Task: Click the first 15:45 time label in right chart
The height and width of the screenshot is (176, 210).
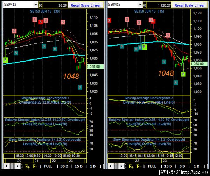Action: tap(132, 156)
